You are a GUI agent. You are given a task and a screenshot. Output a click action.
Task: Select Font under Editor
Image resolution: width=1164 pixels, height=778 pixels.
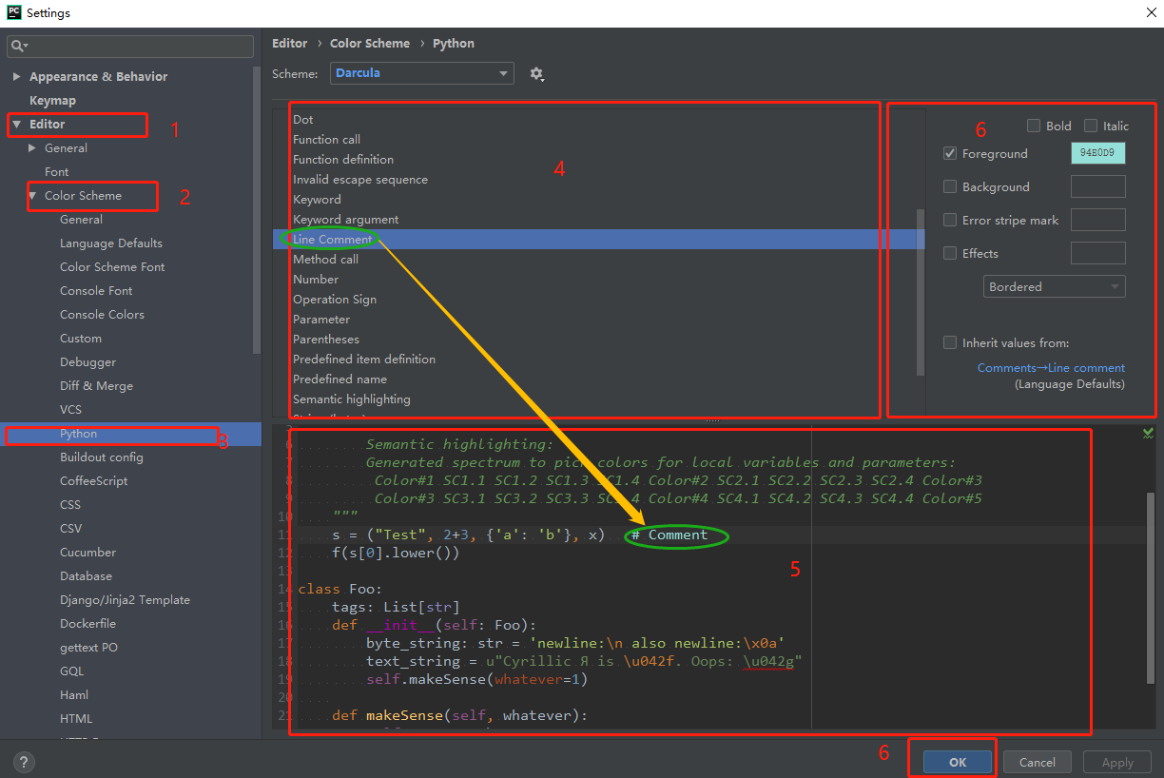tap(56, 171)
